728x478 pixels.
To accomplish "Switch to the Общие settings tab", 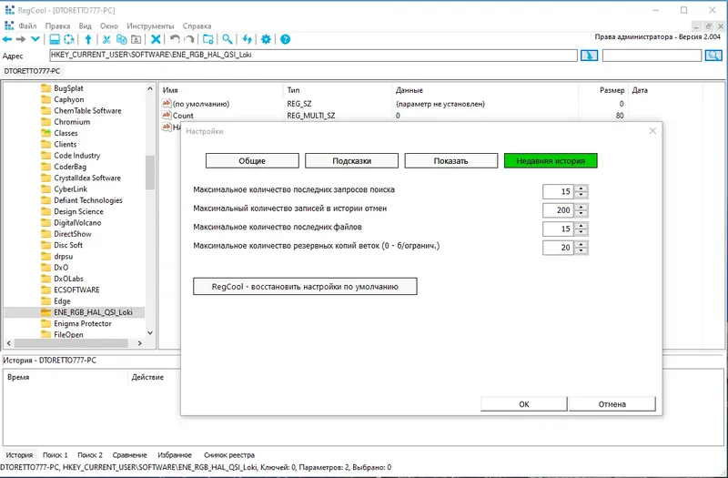I will coord(252,161).
